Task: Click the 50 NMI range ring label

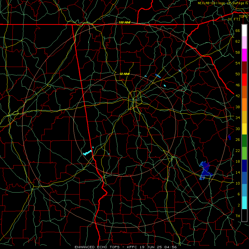Action: [x=124, y=74]
